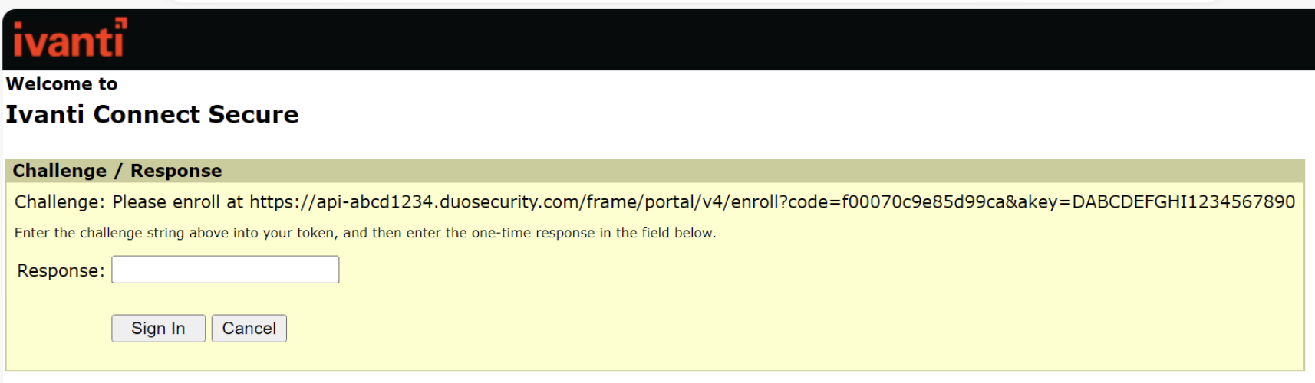Click the Ivanti logo in header
1315x383 pixels.
point(68,39)
